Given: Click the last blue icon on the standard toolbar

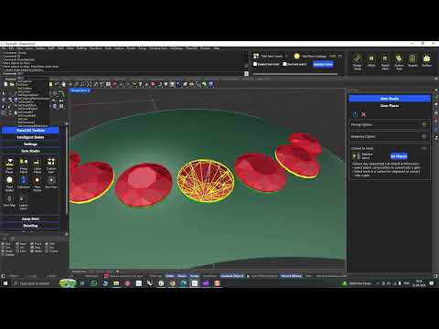Looking at the screenshot, I should (x=210, y=84).
